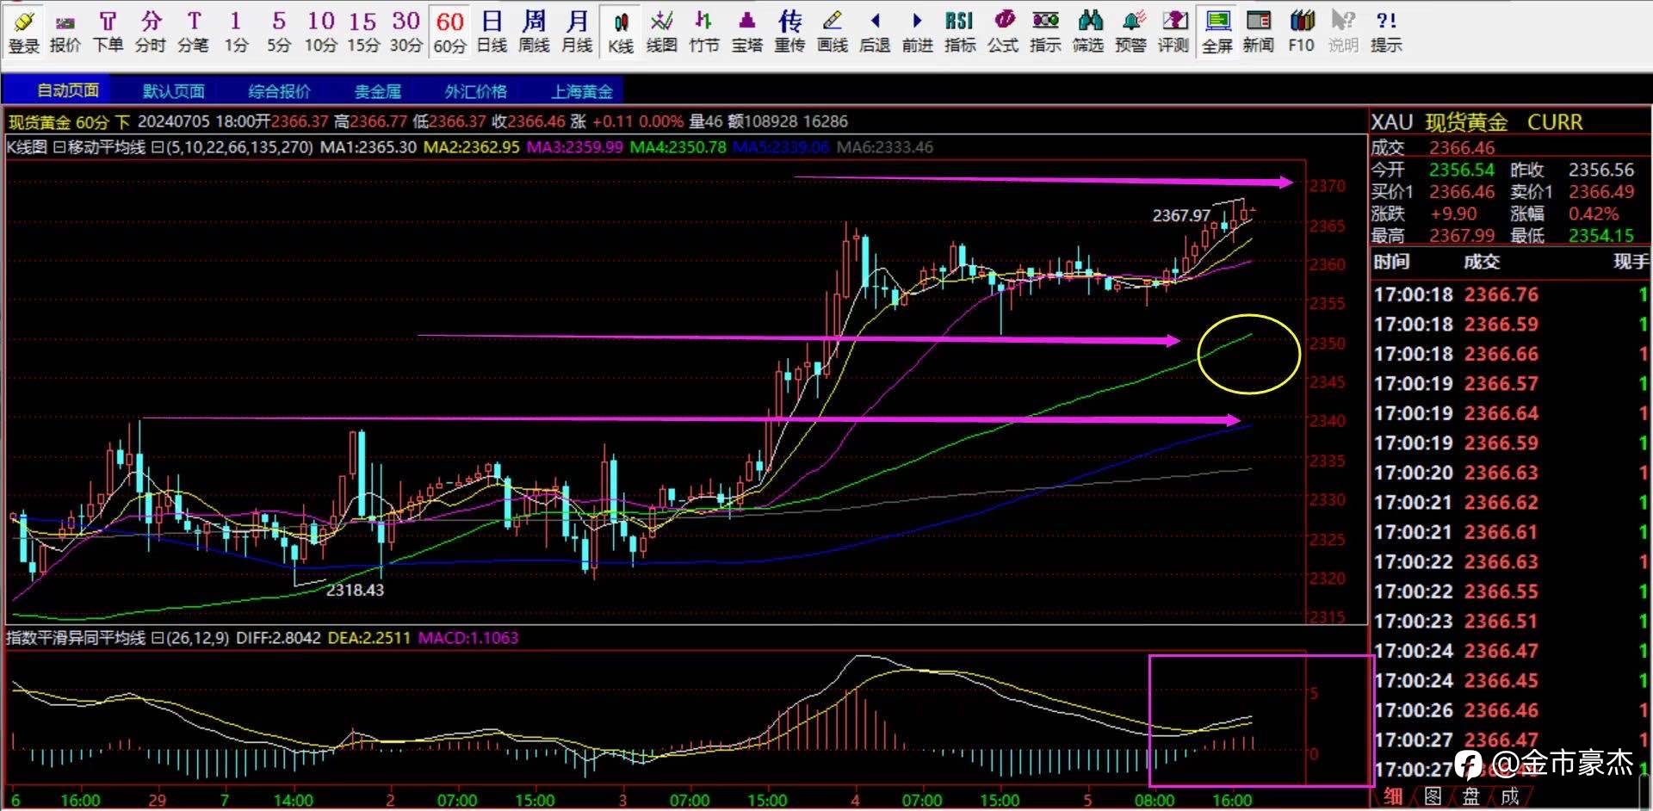Click the 最低 2354.15 value in quote panel

click(x=1600, y=235)
